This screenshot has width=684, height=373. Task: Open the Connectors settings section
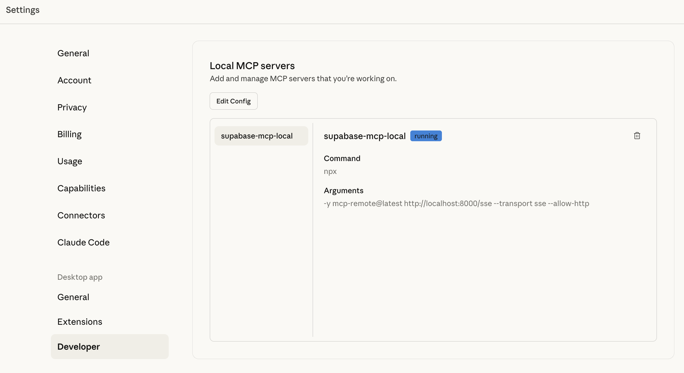click(81, 215)
